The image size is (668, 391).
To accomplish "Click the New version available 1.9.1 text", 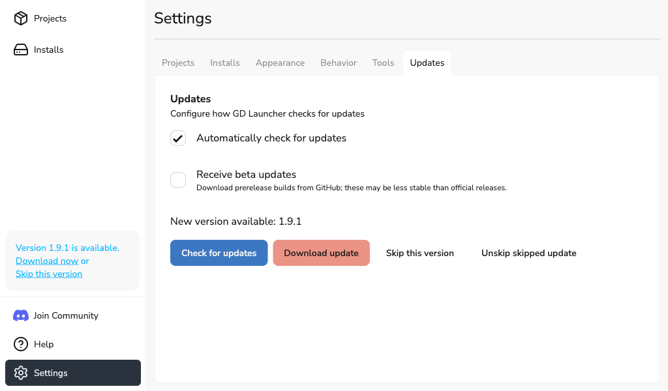I will pos(235,221).
